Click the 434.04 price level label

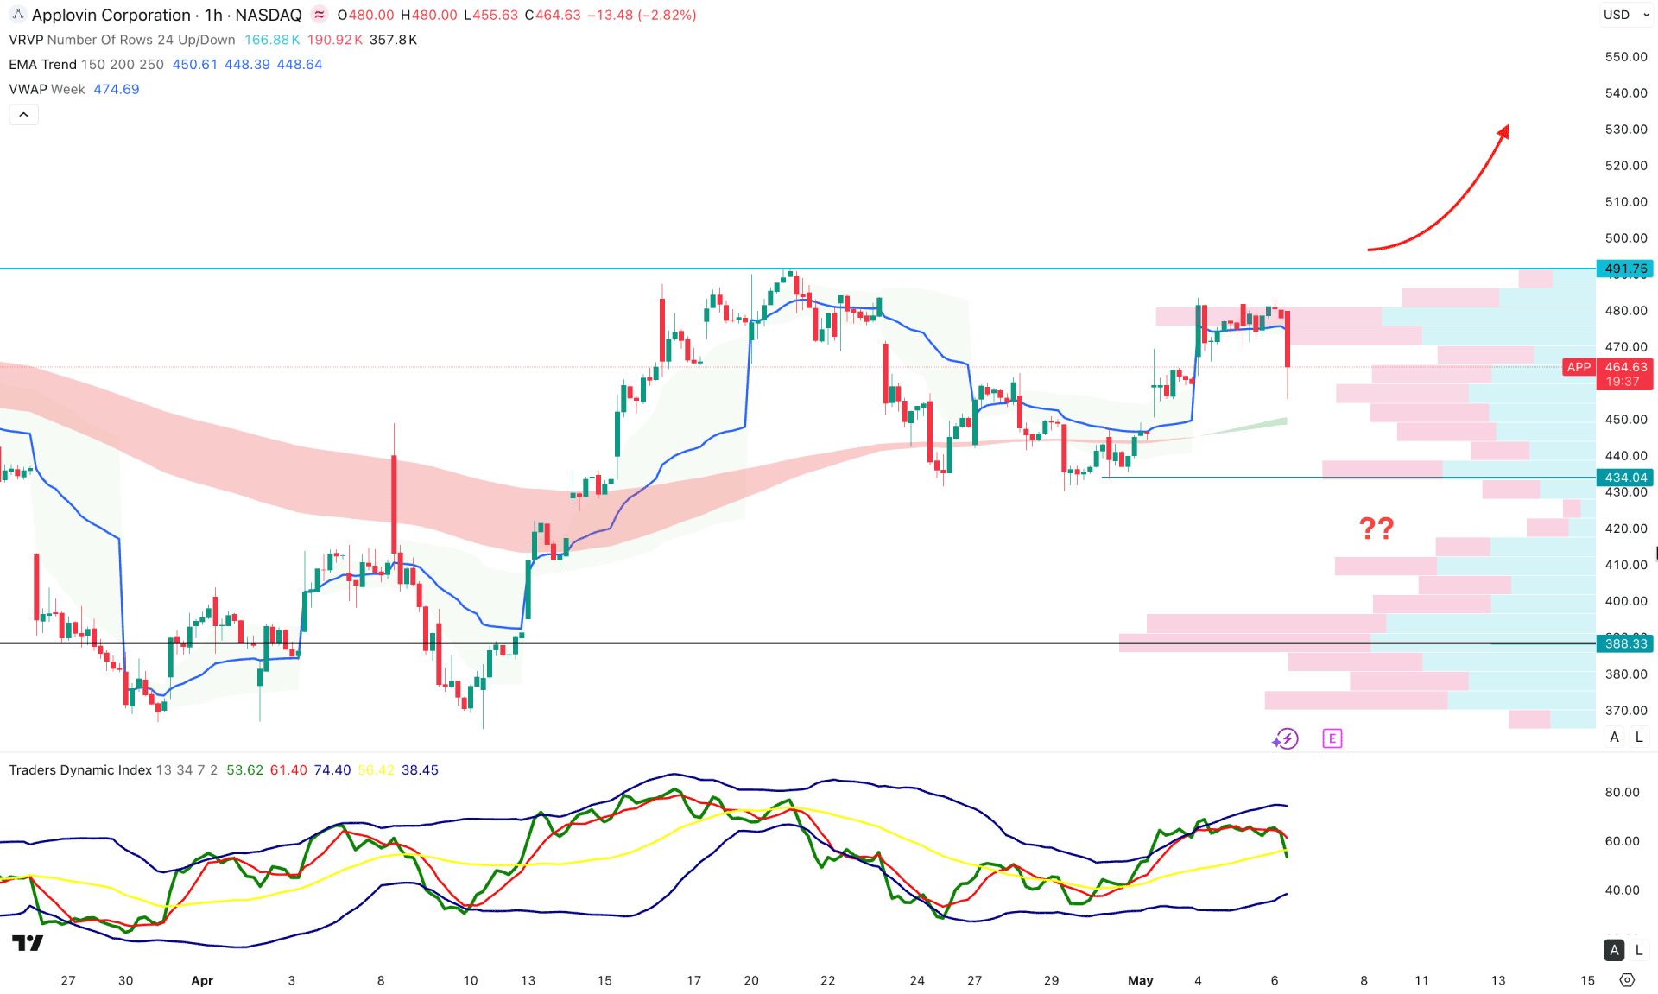pyautogui.click(x=1624, y=478)
